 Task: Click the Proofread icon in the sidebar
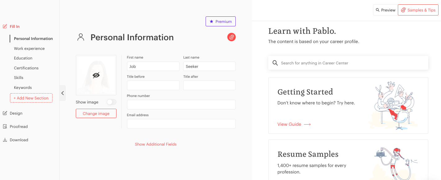pos(4,126)
